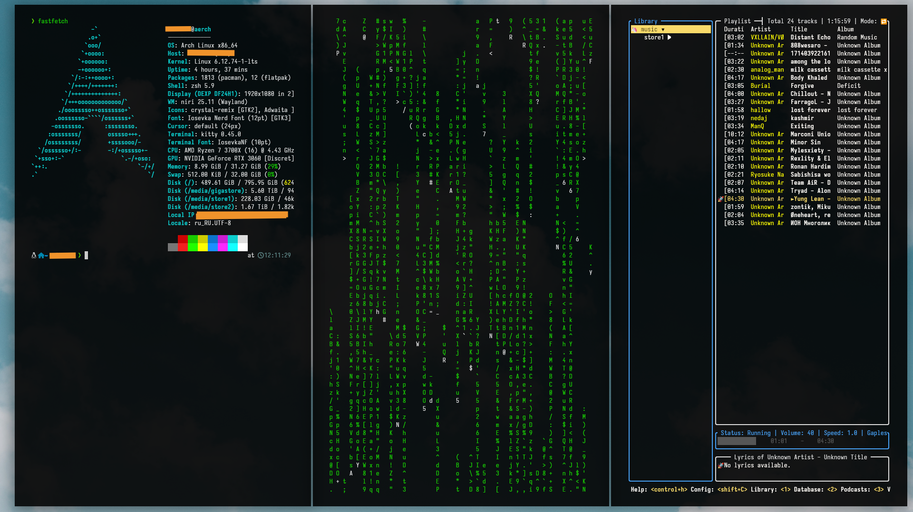The width and height of the screenshot is (913, 512).
Task: Click the "Locale: ru_RU.UTF-8" line in fastfetch
Action: [x=199, y=223]
